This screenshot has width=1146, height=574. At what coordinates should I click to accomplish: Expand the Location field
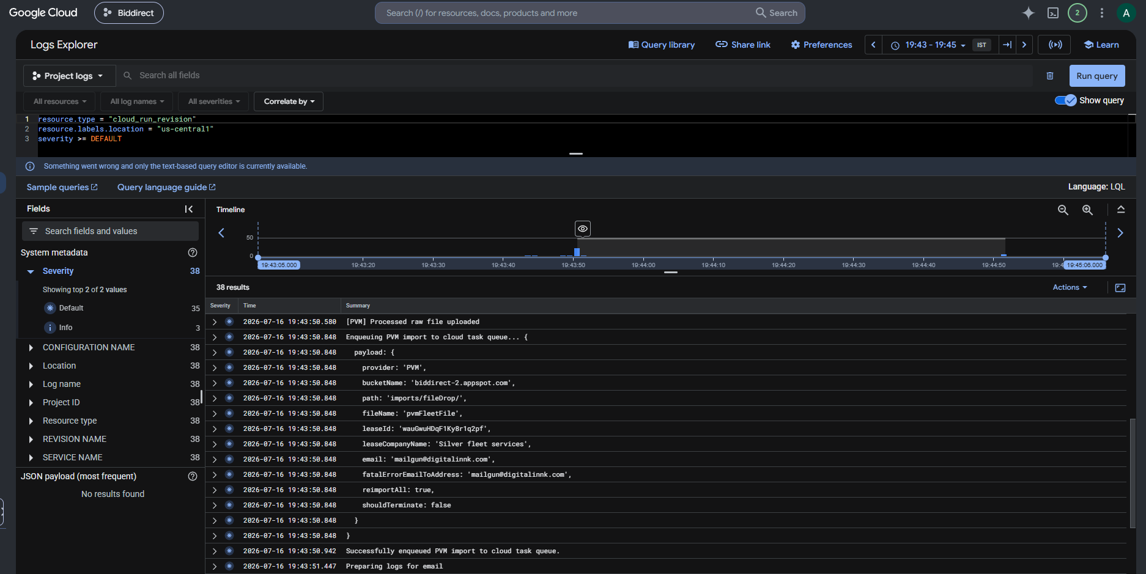click(x=31, y=366)
